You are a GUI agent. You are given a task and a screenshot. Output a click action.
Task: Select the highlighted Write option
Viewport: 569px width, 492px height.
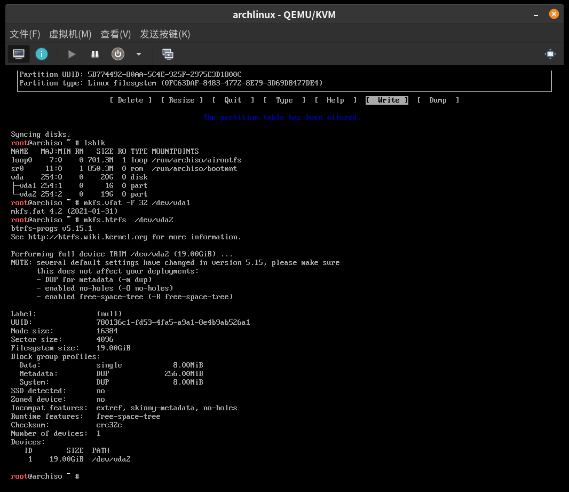(387, 100)
